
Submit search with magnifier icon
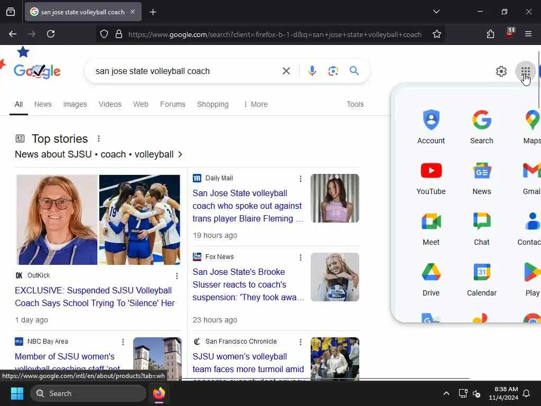[x=354, y=71]
